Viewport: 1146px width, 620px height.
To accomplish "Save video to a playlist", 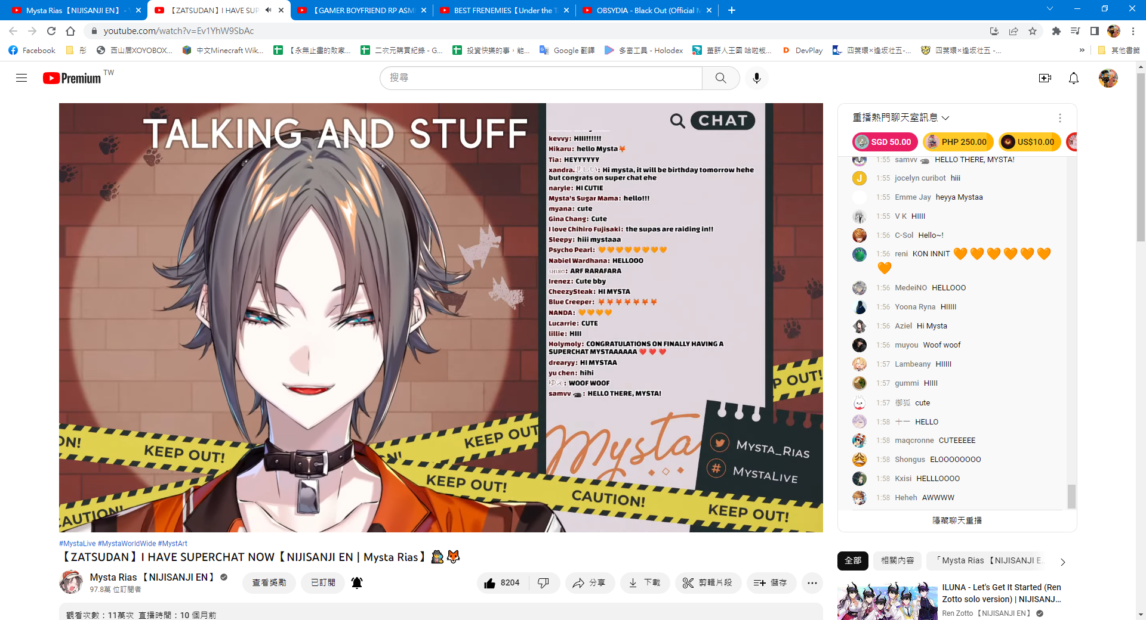I will [x=771, y=582].
